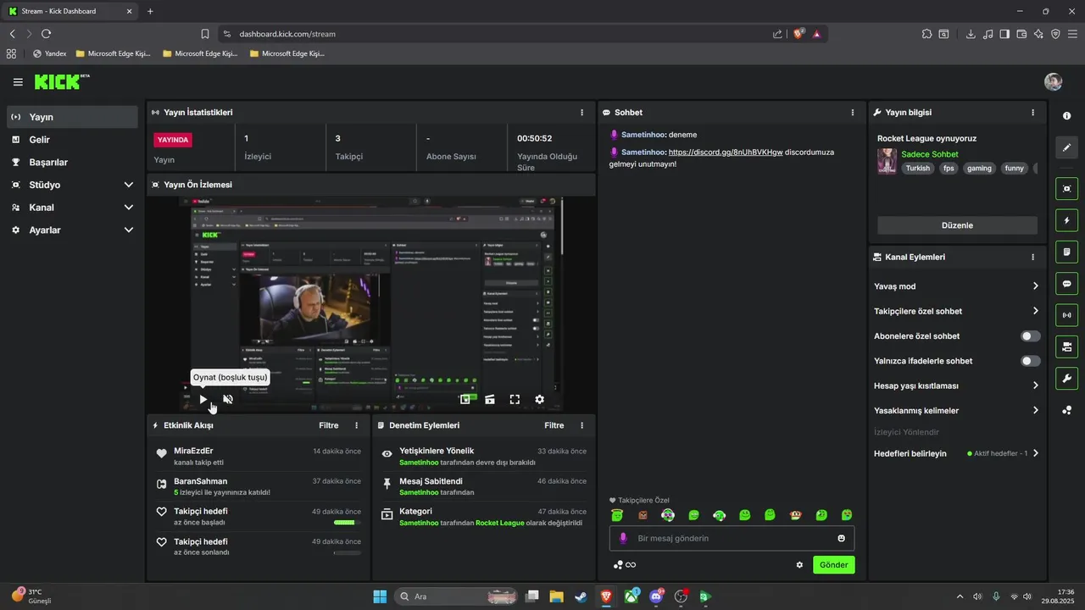Open Hesap yaşı kısıtlaması options
Image resolution: width=1085 pixels, height=610 pixels.
click(956, 385)
